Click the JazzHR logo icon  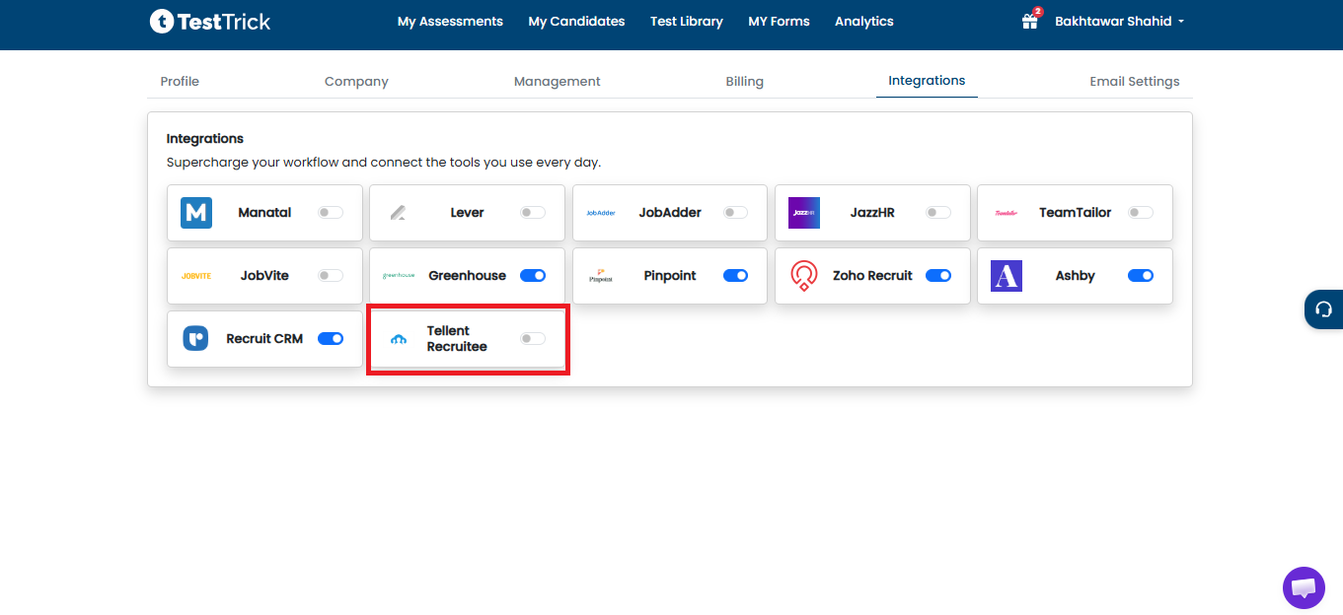[804, 213]
